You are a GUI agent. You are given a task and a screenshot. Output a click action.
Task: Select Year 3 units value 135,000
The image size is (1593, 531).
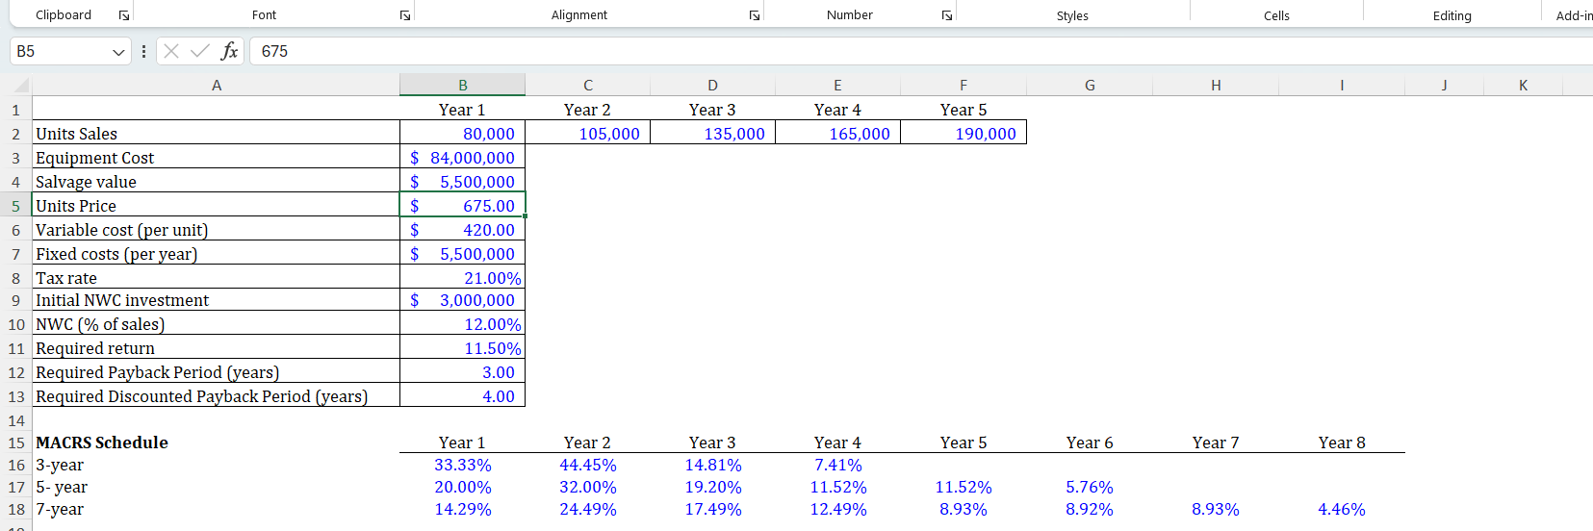coord(713,134)
